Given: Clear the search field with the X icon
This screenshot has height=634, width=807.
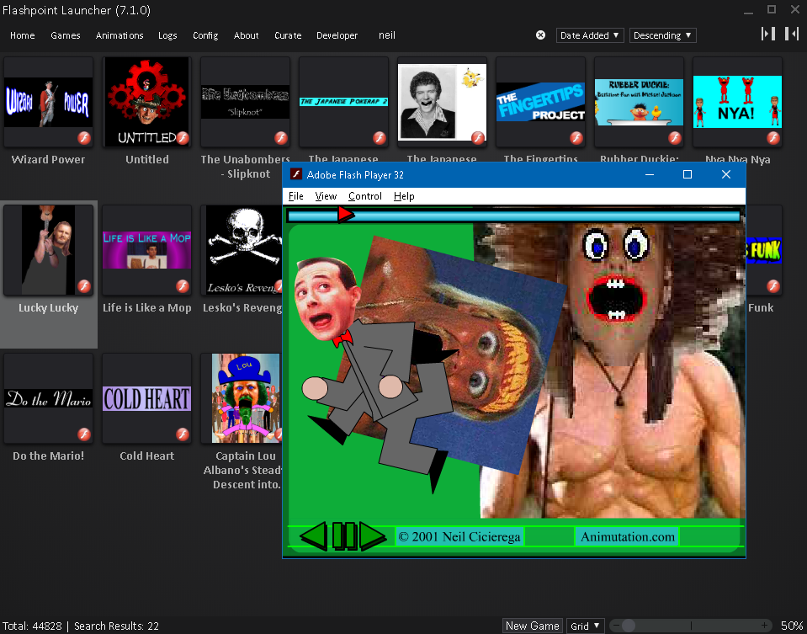Looking at the screenshot, I should [x=540, y=35].
